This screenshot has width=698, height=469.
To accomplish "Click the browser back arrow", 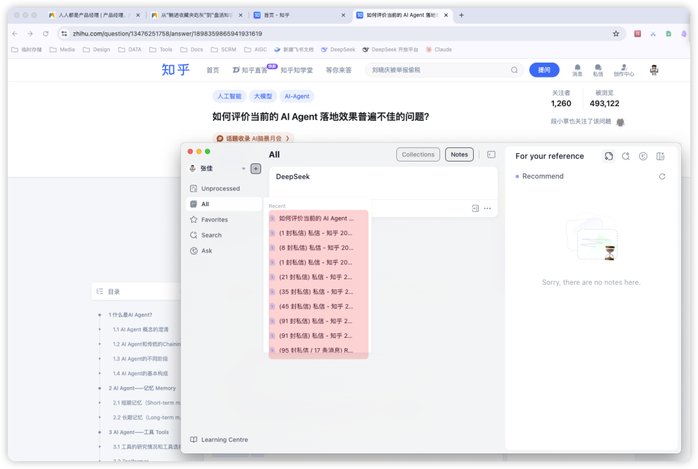I will (15, 34).
